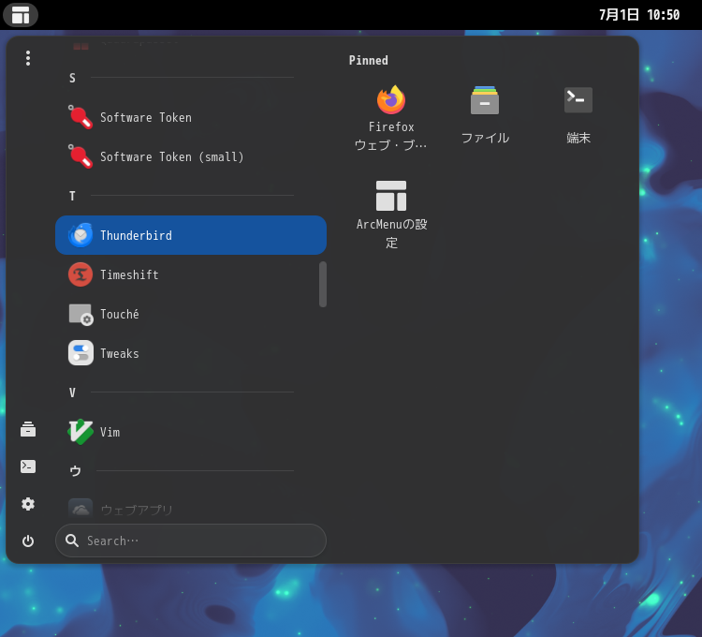Launch pinned Firefox web browser

click(391, 118)
